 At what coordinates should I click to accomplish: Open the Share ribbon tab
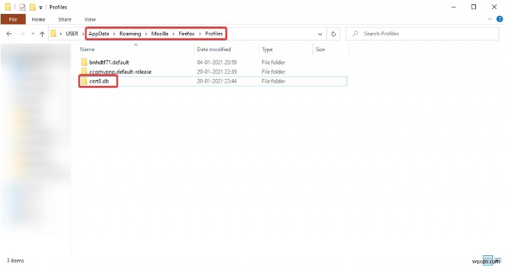[64, 20]
